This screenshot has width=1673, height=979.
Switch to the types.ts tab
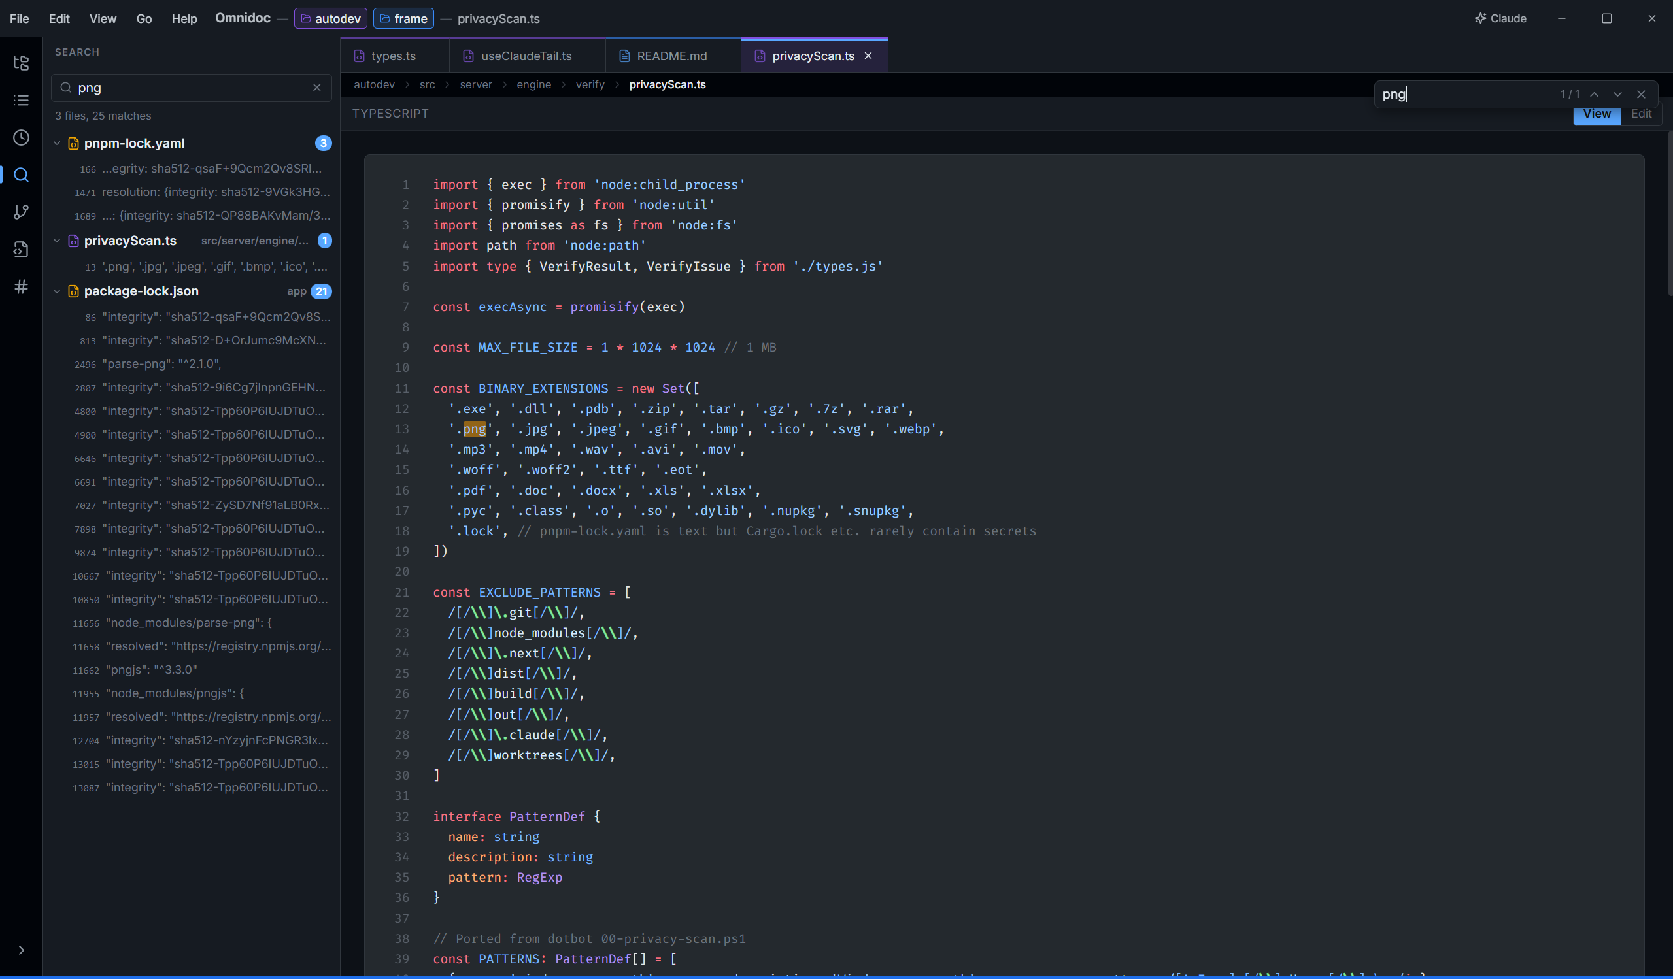coord(394,56)
